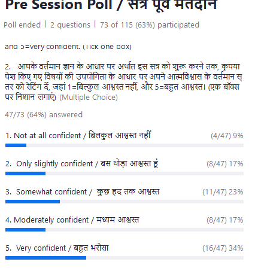Click the 'Very confident' result bar
Screen dimensions: 258x268
[125, 258]
